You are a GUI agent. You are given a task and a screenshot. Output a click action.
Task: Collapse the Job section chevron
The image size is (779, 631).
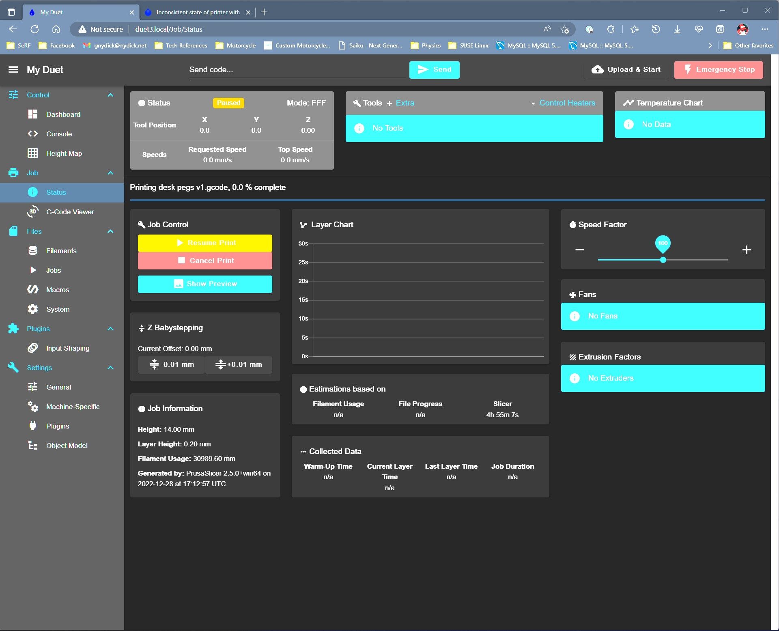point(110,173)
